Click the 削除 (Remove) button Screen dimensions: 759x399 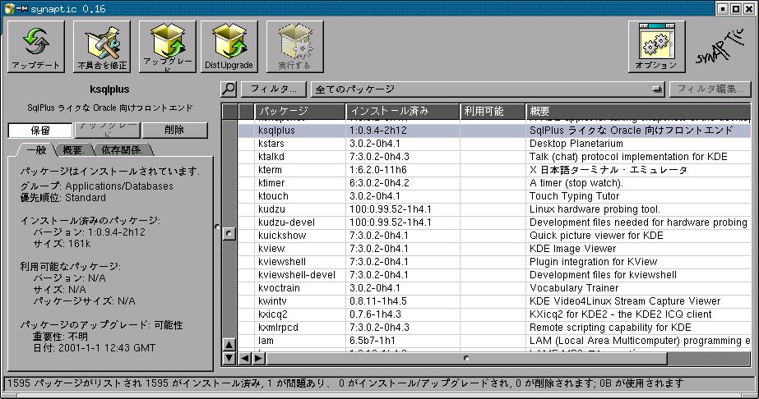pos(174,130)
